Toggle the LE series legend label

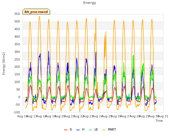96,129
